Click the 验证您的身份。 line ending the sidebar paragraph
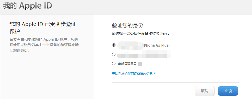This screenshot has height=99, width=252. 20,51
